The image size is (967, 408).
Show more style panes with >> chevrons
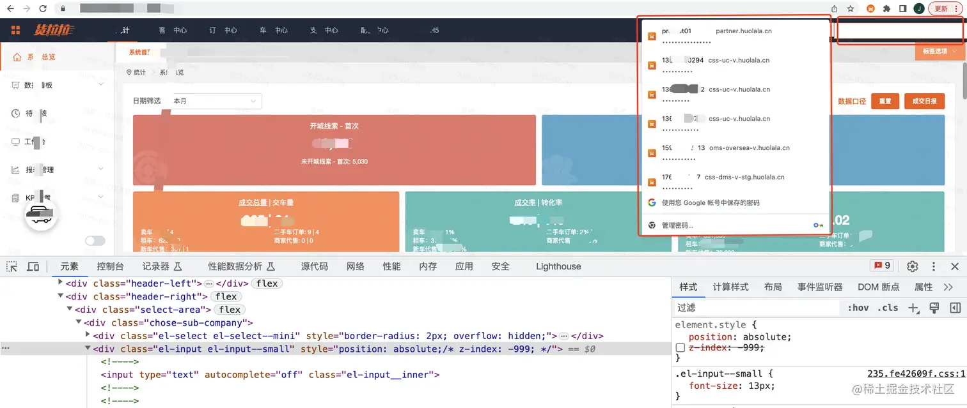[948, 287]
